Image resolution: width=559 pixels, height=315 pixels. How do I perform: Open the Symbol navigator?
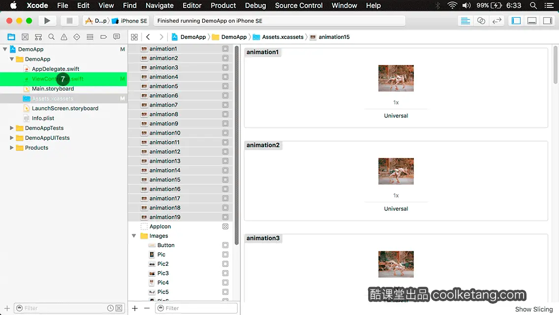coord(38,37)
